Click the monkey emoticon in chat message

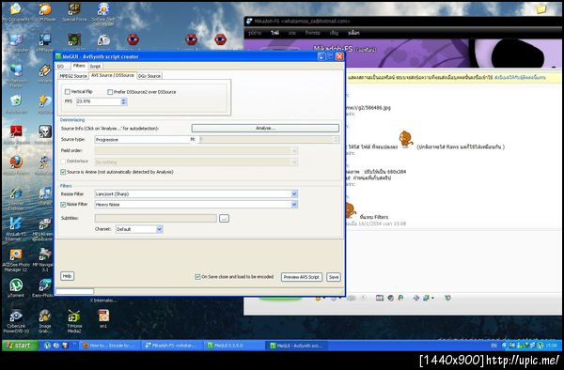coord(406,139)
